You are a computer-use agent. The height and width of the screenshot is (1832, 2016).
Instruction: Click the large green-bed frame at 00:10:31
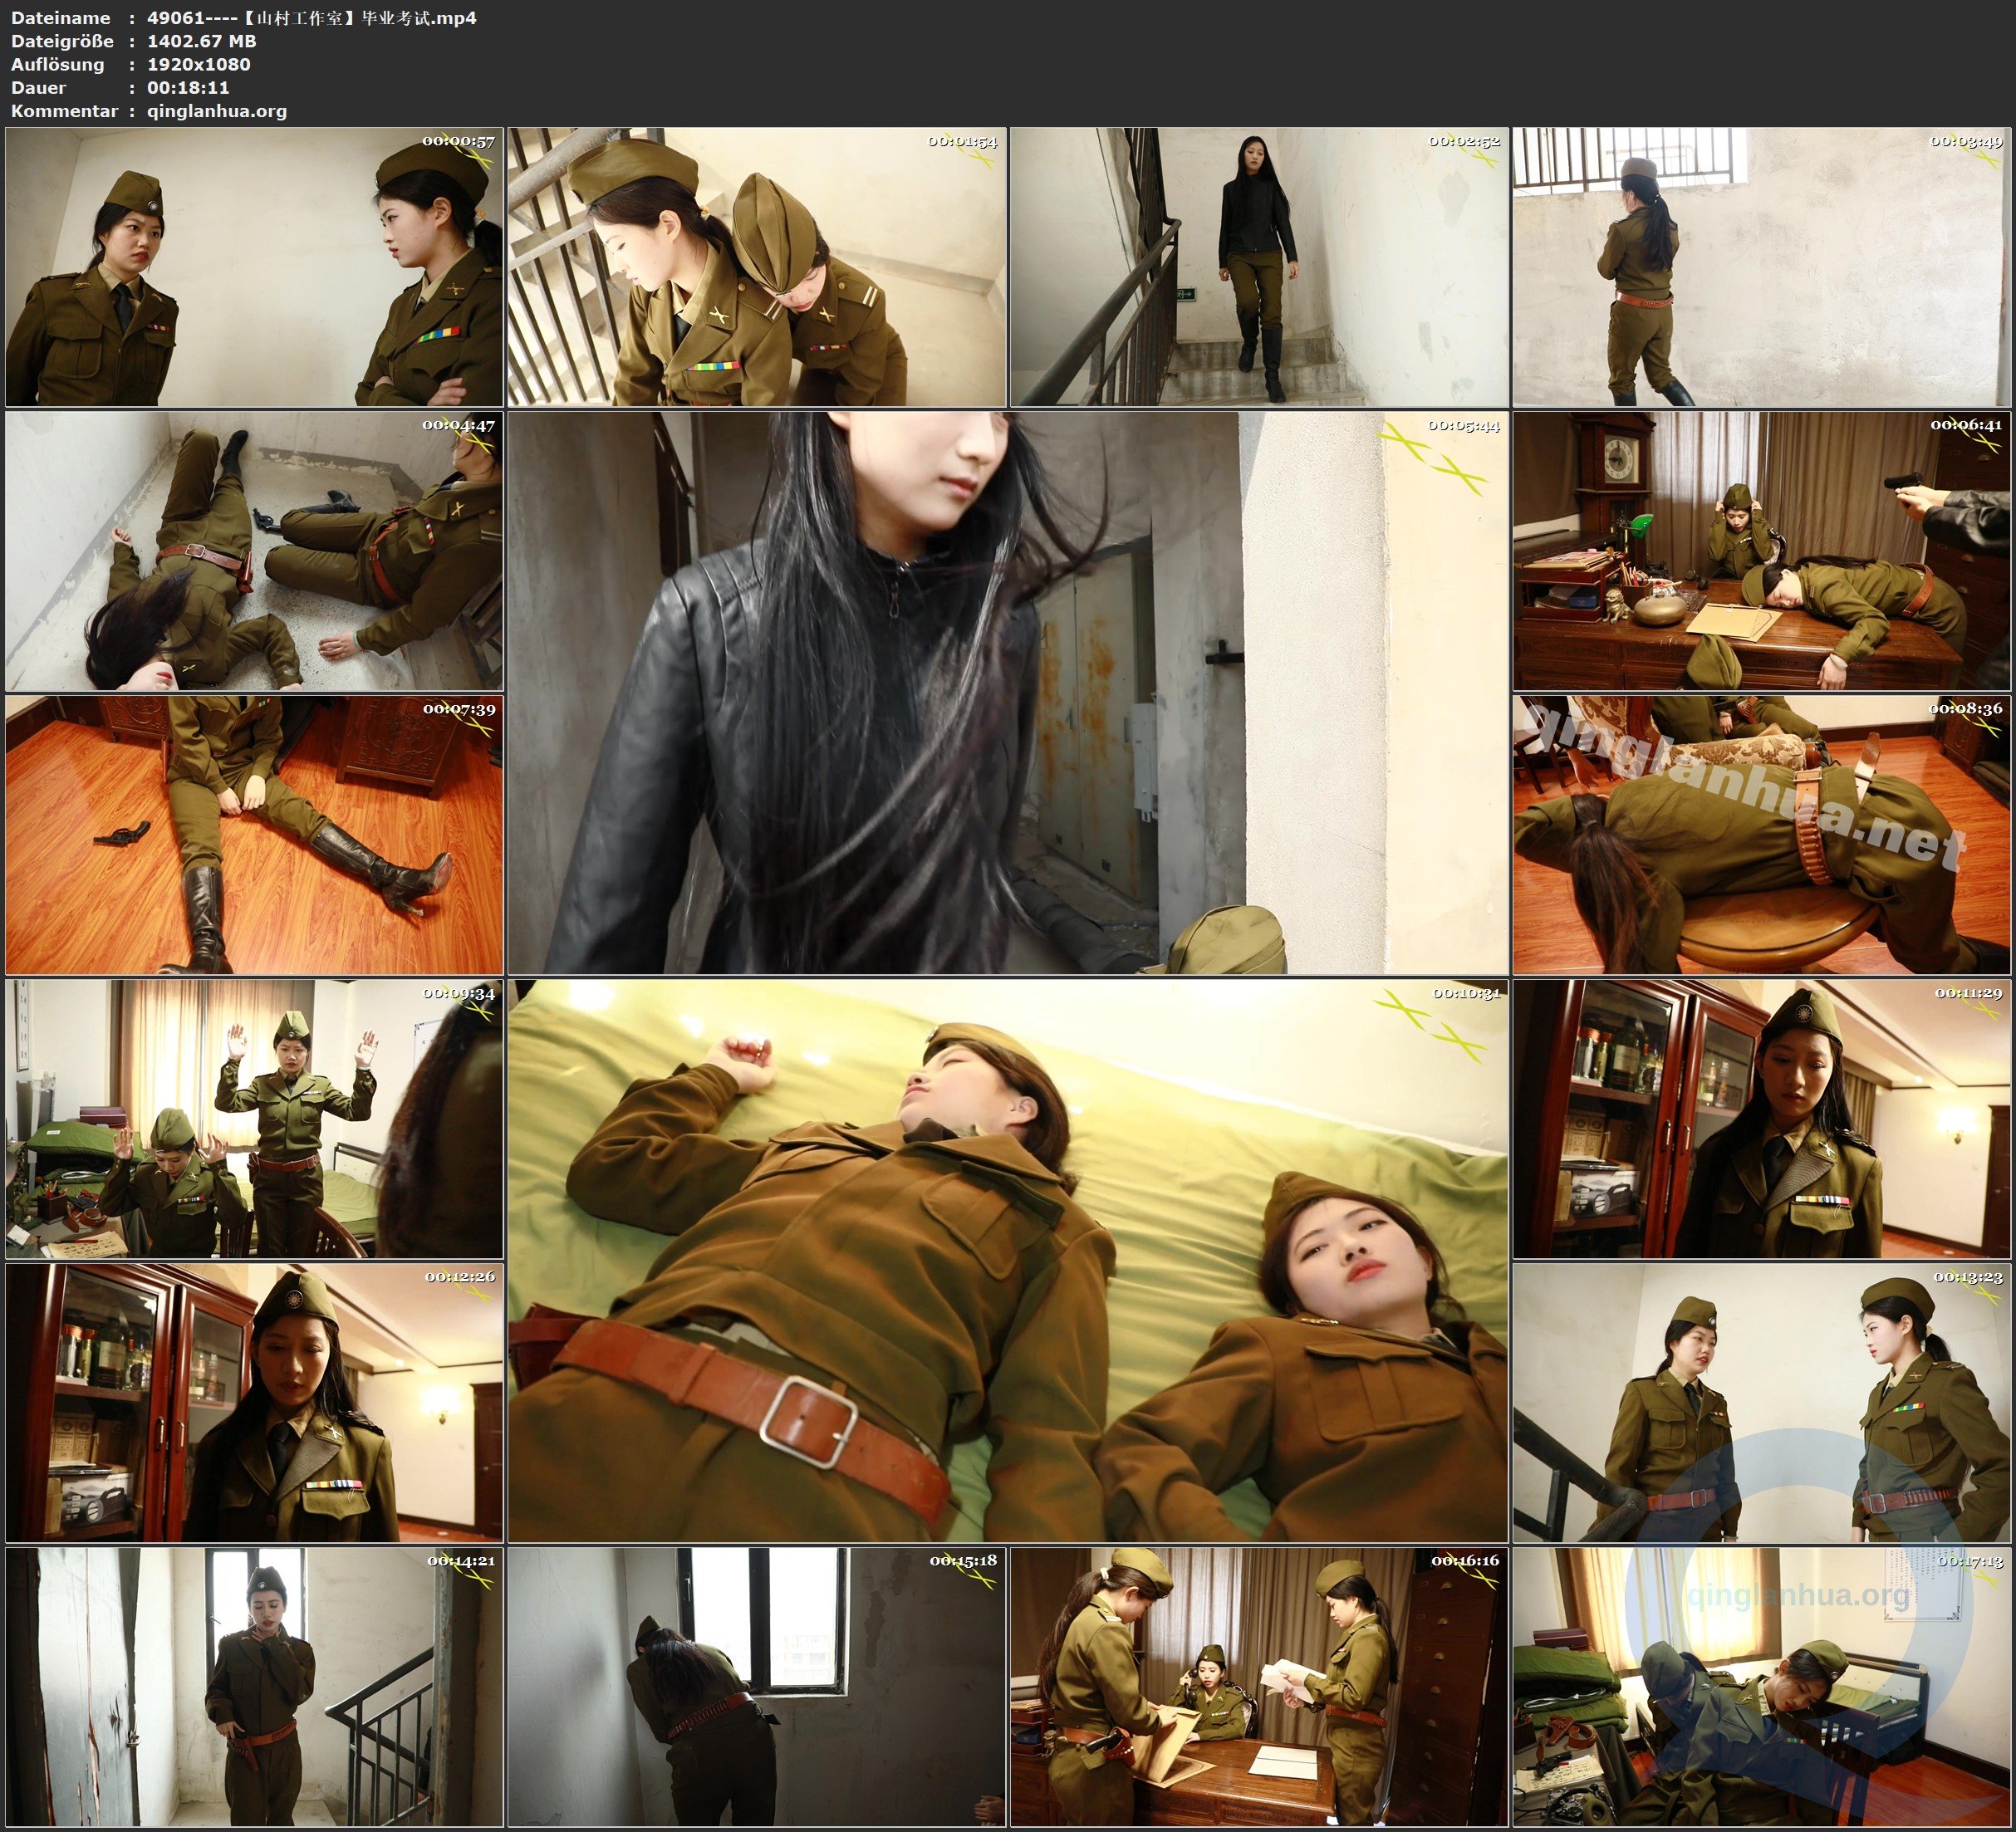pos(1007,1260)
